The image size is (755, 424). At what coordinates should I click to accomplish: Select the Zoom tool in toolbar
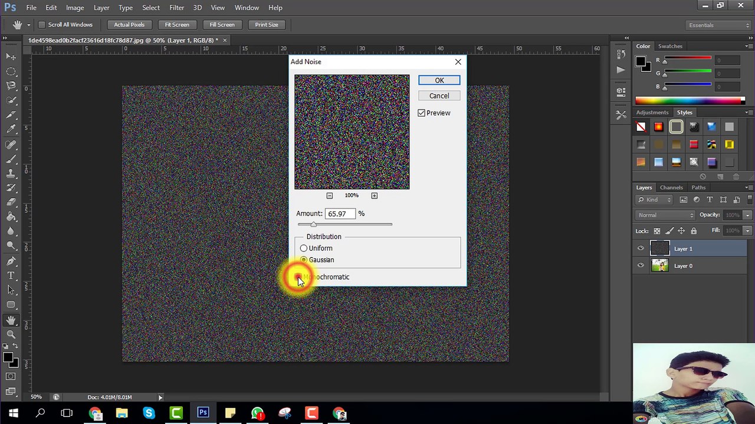[x=11, y=334]
